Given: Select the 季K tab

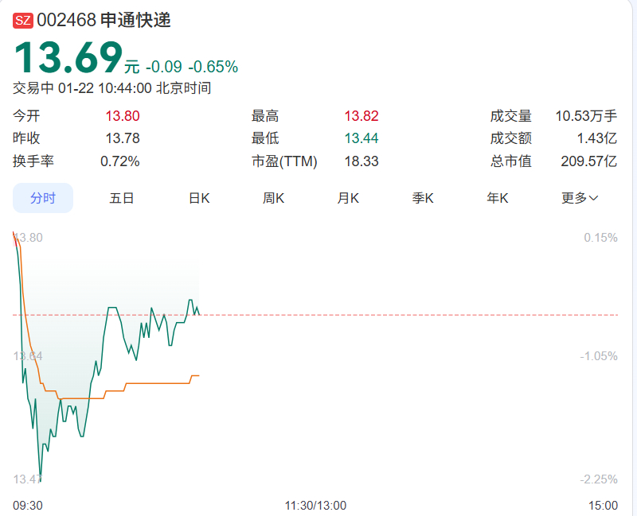Looking at the screenshot, I should (423, 198).
